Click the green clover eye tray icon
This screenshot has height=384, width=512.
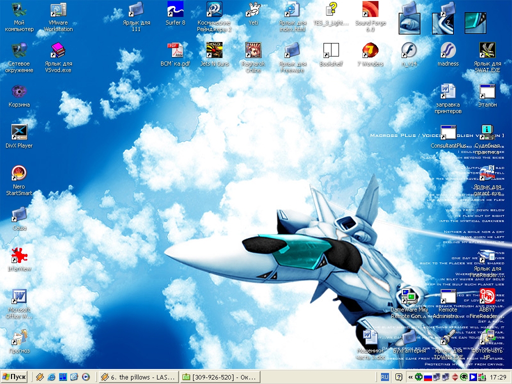click(x=418, y=377)
